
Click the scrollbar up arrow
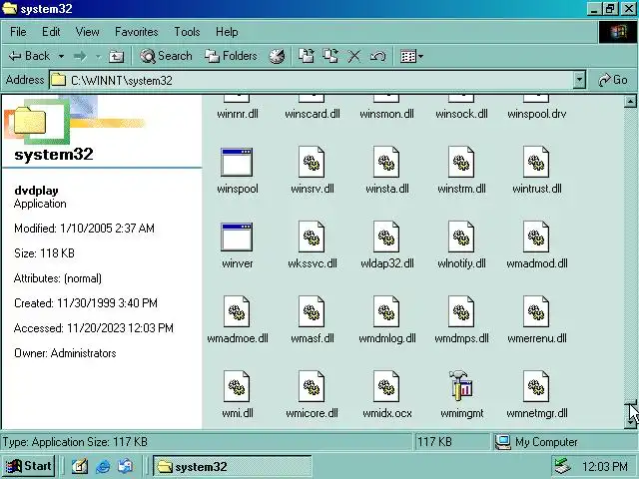point(630,102)
